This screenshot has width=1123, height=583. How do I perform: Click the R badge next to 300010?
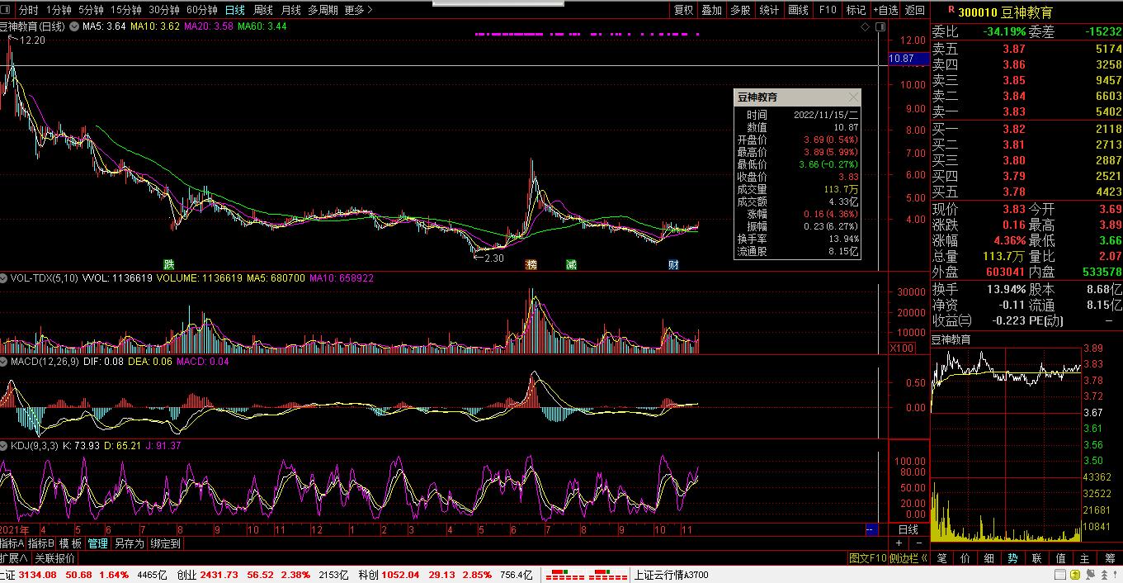coord(951,10)
